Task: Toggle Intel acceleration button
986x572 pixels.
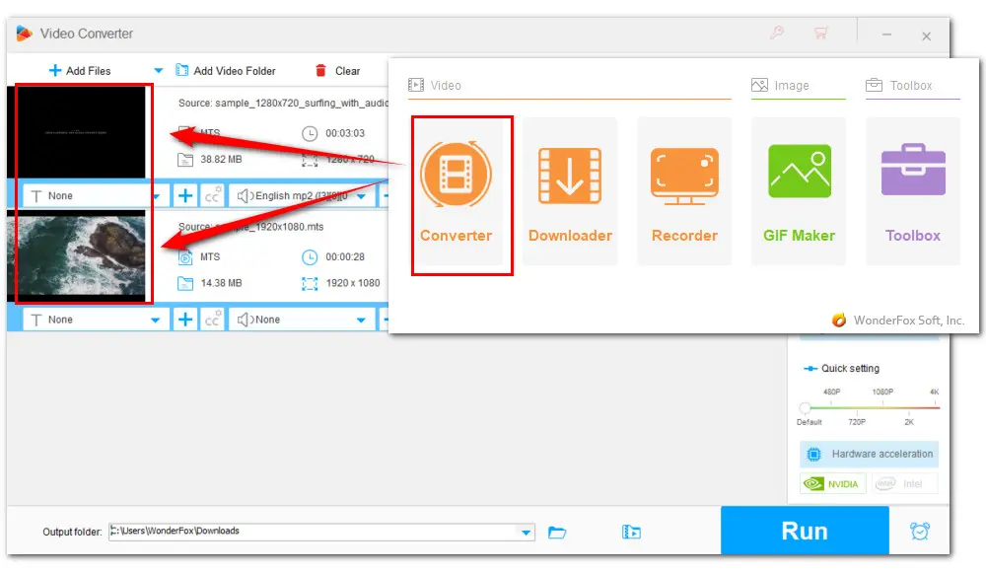Action: coord(903,484)
